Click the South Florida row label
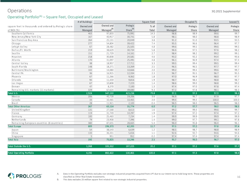247x185 pixels. [19, 66]
